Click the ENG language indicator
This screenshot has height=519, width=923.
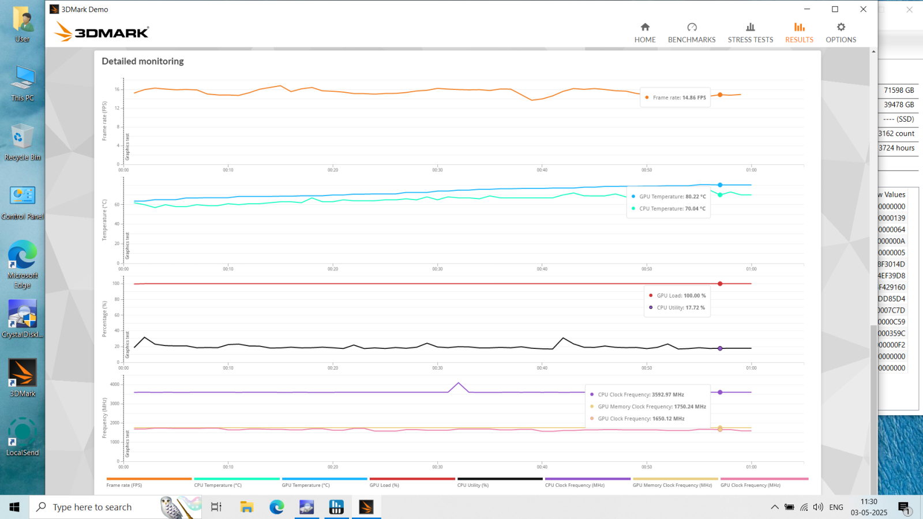point(836,507)
